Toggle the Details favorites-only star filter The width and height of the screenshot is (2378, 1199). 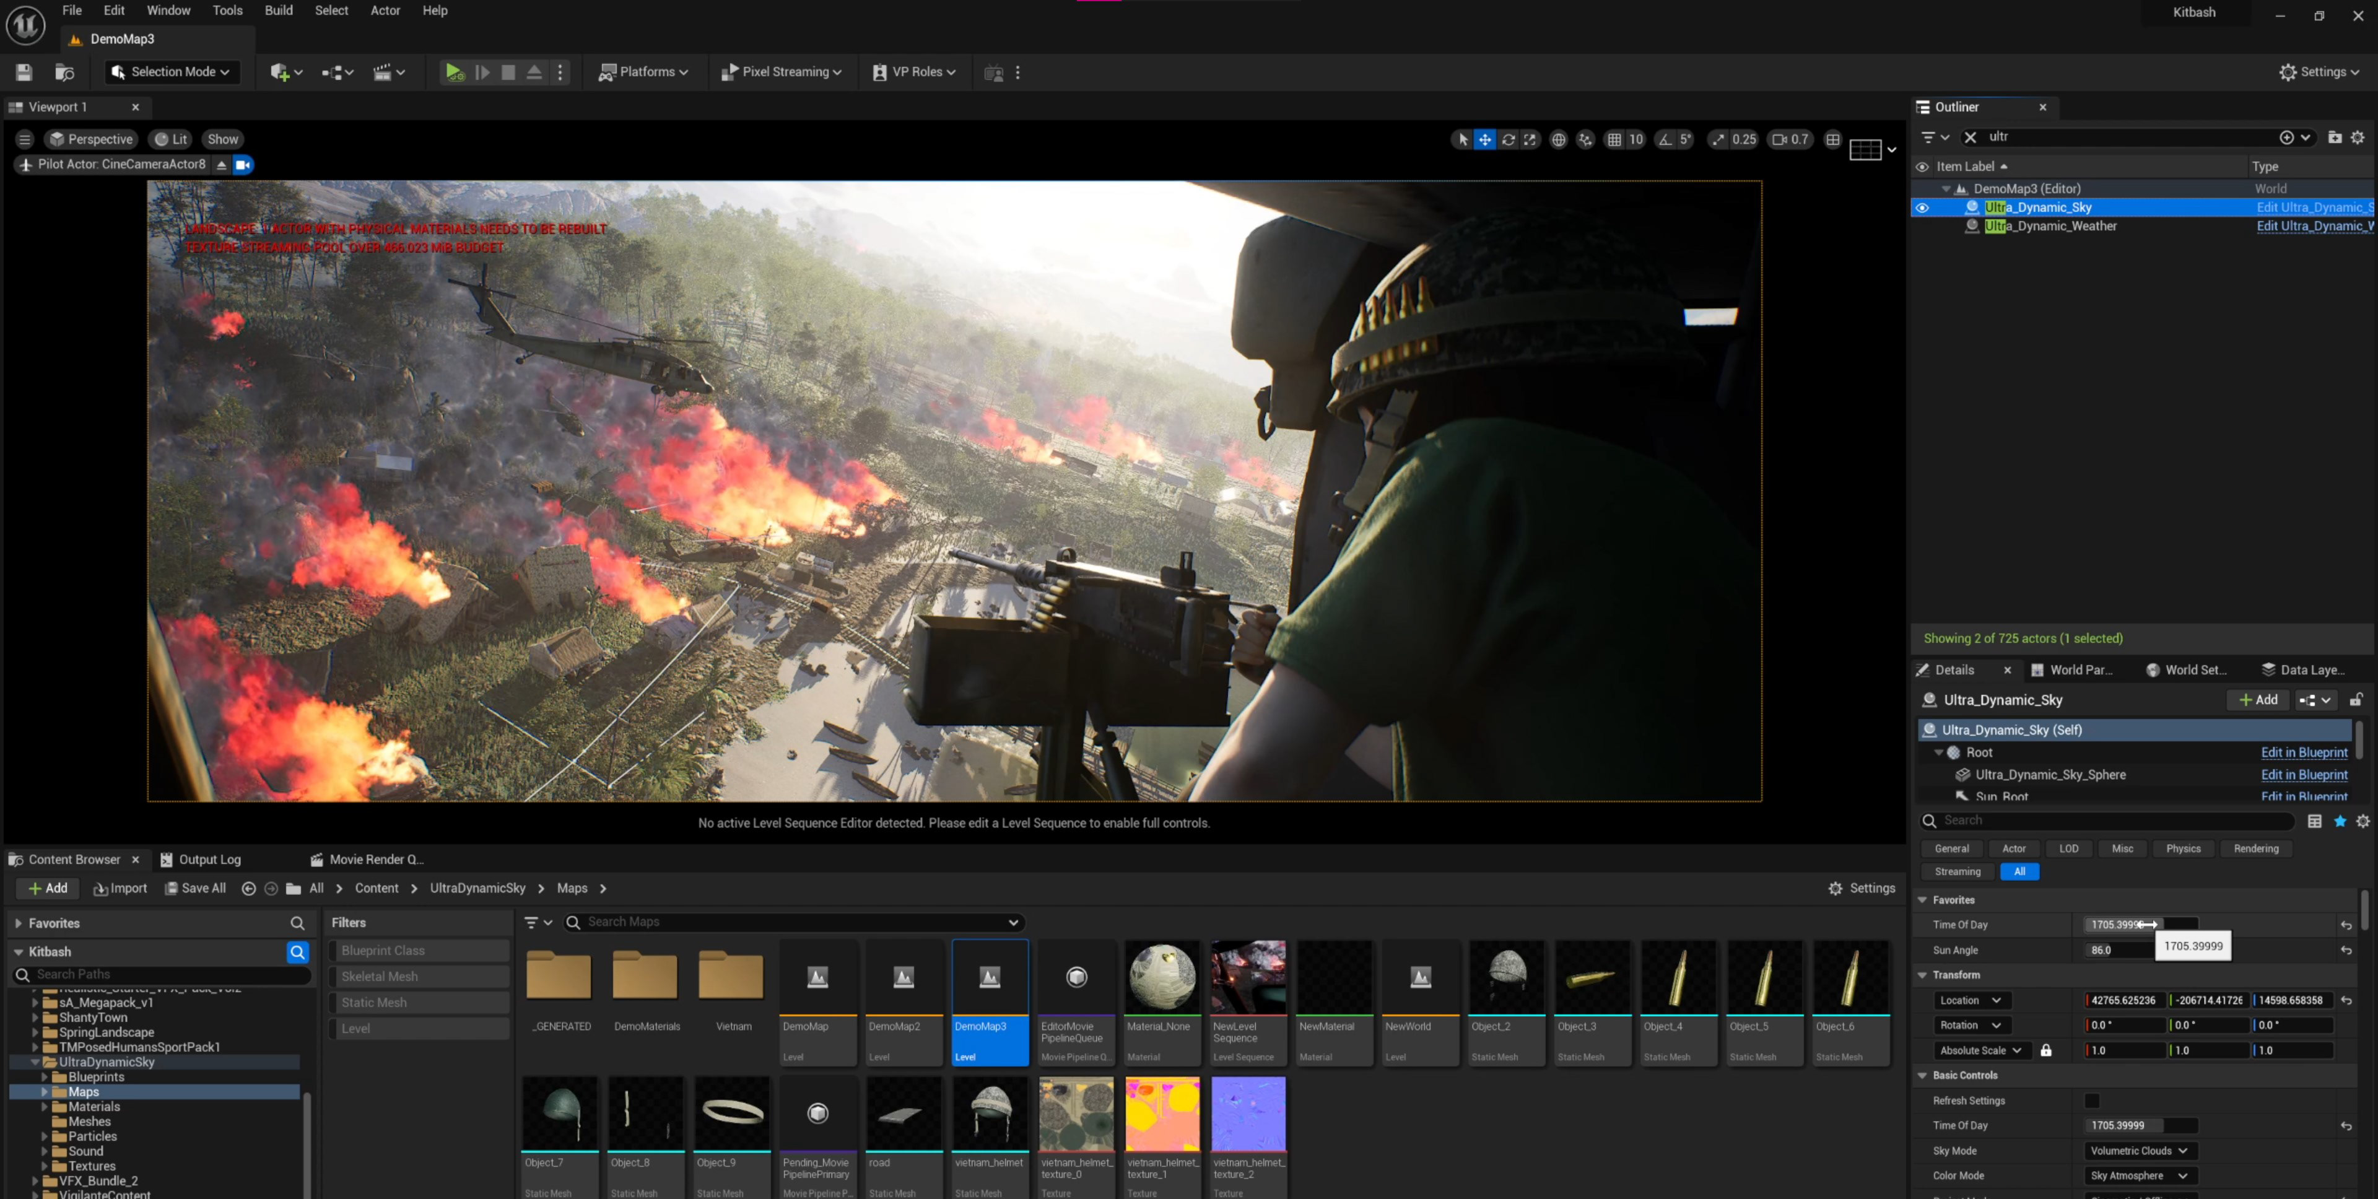point(2340,821)
